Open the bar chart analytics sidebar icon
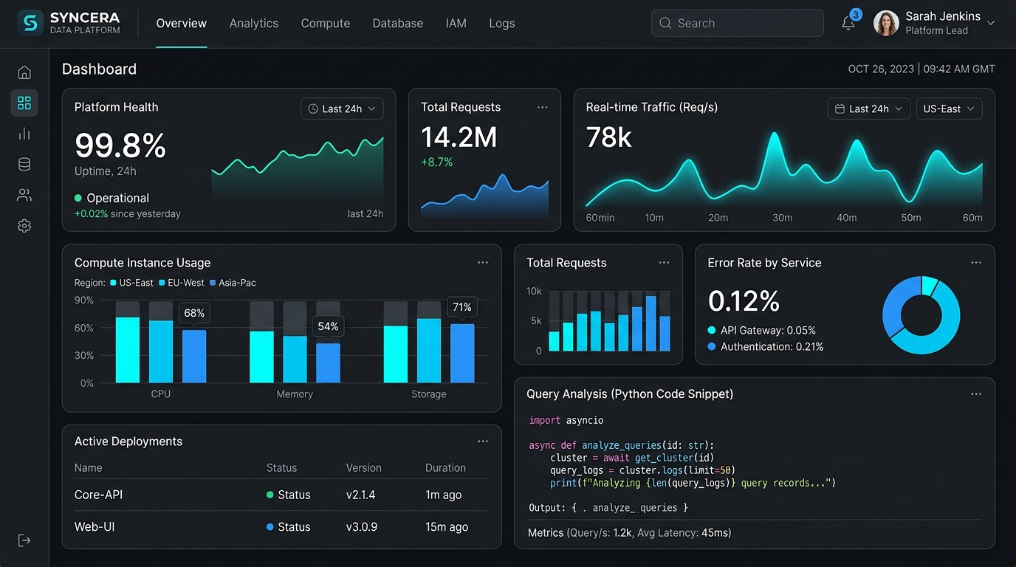This screenshot has width=1016, height=567. (24, 134)
